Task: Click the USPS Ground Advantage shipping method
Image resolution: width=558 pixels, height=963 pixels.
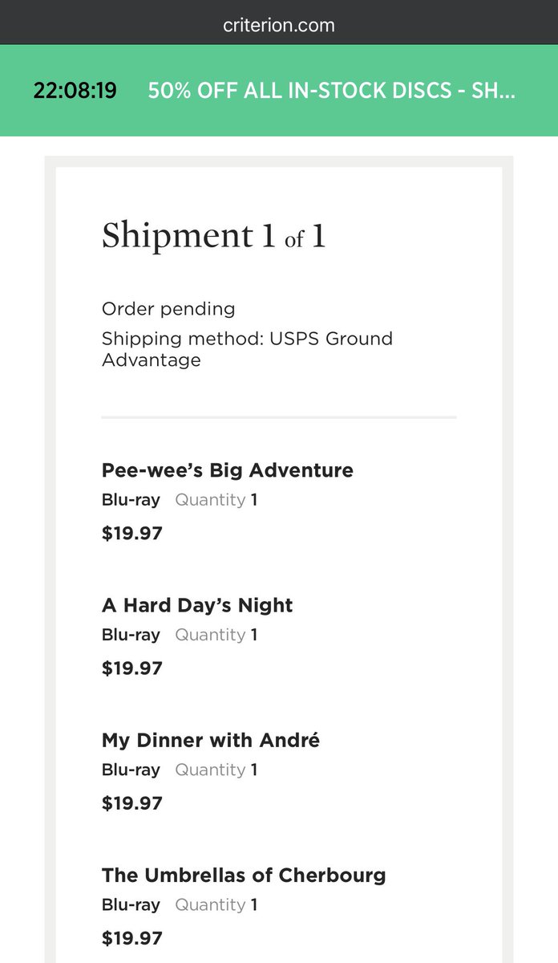Action: 247,348
